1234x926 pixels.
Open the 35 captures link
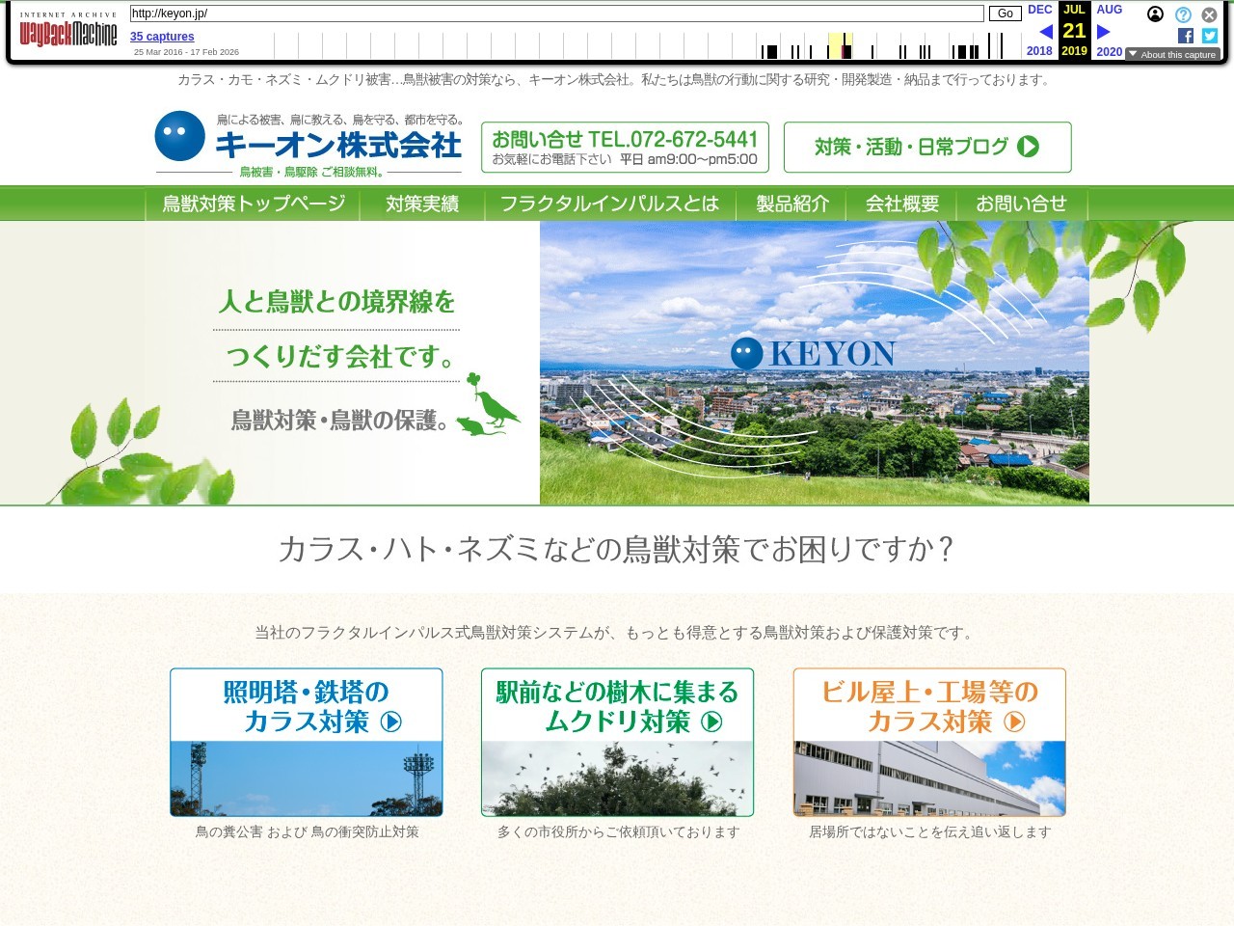click(162, 37)
